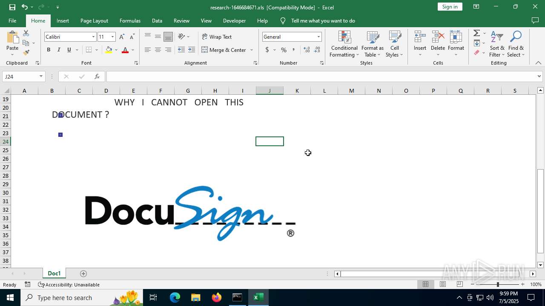The width and height of the screenshot is (545, 306).
Task: Open the General number format dropdown
Action: [x=318, y=37]
